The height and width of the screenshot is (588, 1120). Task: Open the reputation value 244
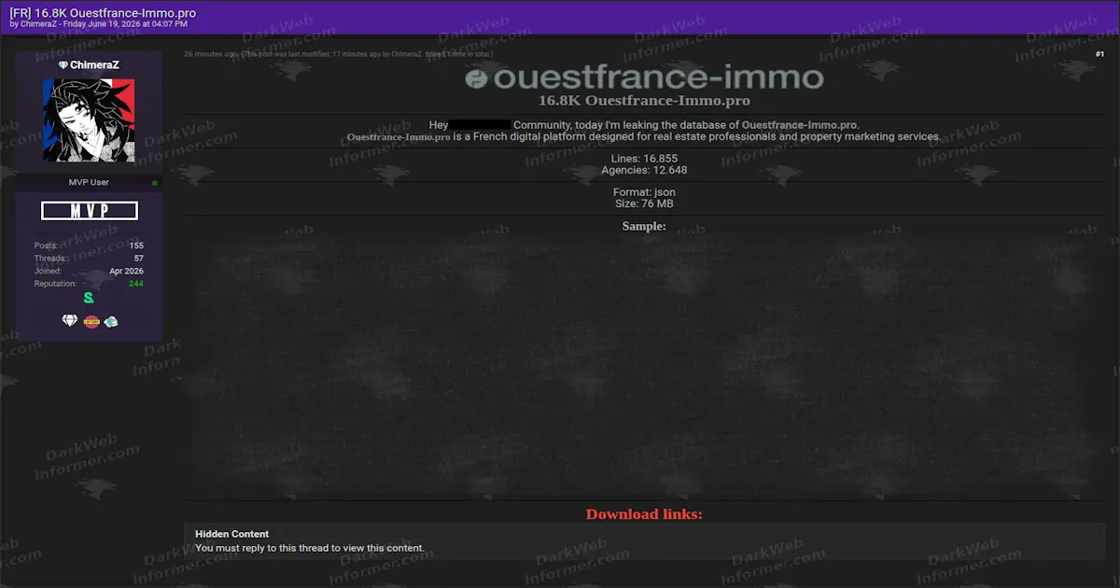(136, 284)
